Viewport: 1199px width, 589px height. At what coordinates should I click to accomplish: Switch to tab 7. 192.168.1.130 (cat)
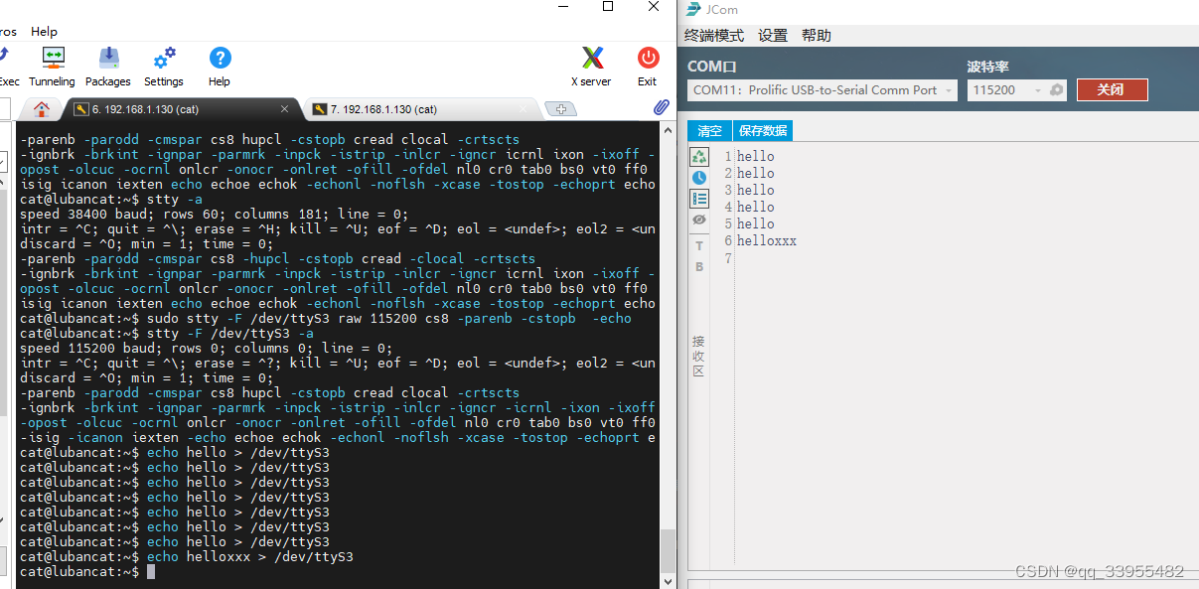(421, 109)
